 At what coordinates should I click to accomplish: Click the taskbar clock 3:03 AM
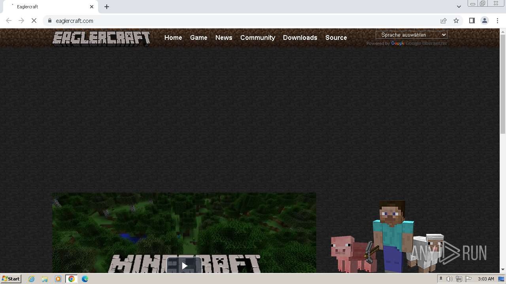pyautogui.click(x=486, y=279)
